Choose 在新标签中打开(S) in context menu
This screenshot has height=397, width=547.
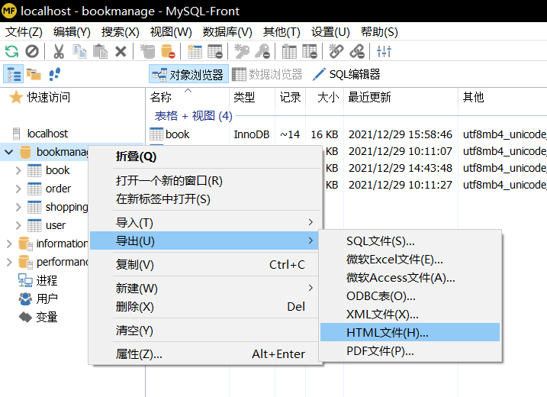tap(205, 199)
